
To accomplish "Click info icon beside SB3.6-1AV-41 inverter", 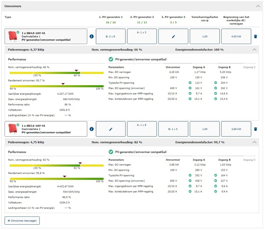I will (x=91, y=129).
